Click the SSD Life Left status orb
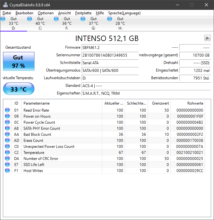 coord(7,164)
